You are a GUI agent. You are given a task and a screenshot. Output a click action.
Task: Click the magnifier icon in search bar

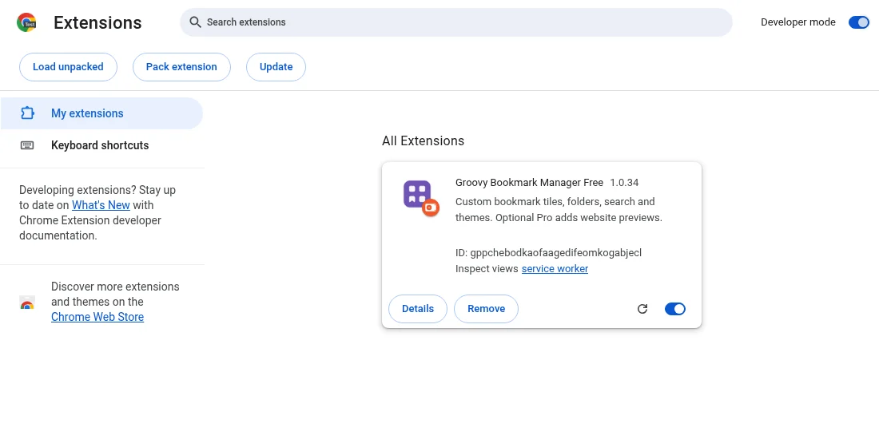(195, 22)
